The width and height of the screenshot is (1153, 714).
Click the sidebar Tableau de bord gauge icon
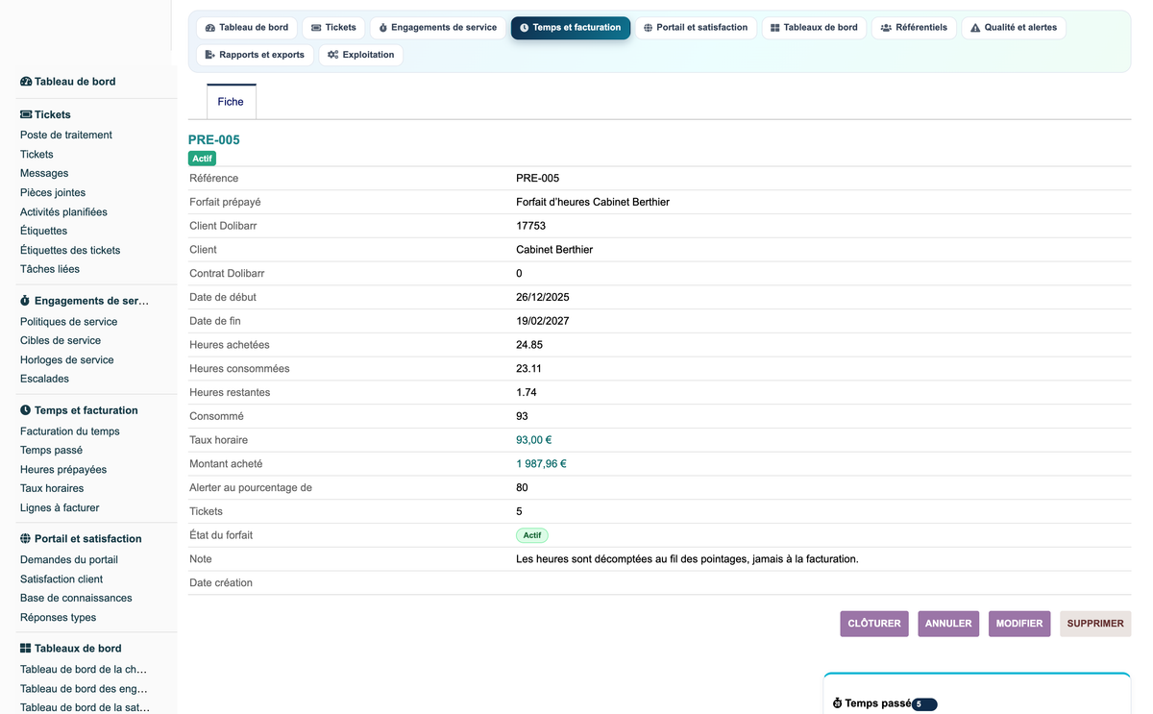click(26, 82)
